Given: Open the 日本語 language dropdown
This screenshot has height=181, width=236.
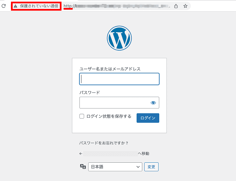Looking at the screenshot, I should [x=115, y=167].
